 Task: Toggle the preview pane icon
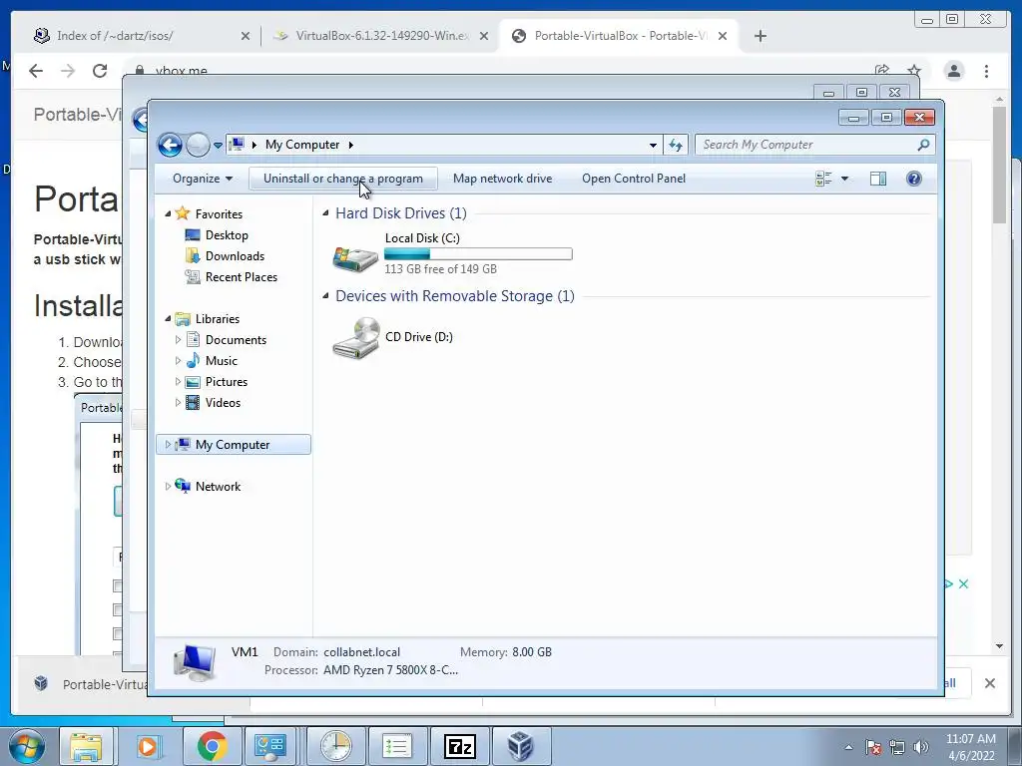pyautogui.click(x=878, y=179)
